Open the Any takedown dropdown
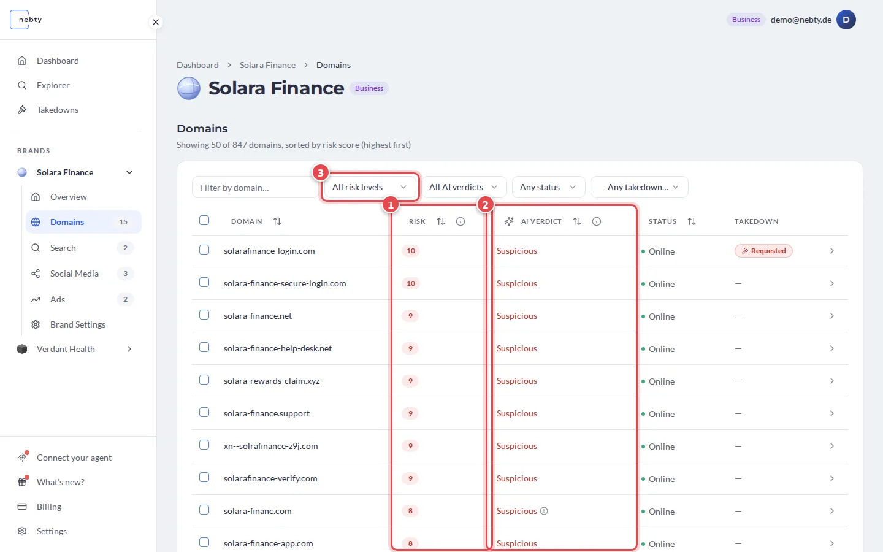 coord(640,187)
